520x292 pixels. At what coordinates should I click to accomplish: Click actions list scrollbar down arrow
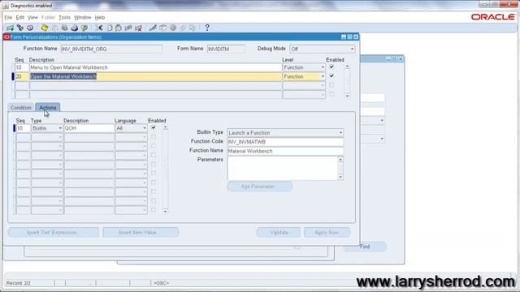click(165, 211)
